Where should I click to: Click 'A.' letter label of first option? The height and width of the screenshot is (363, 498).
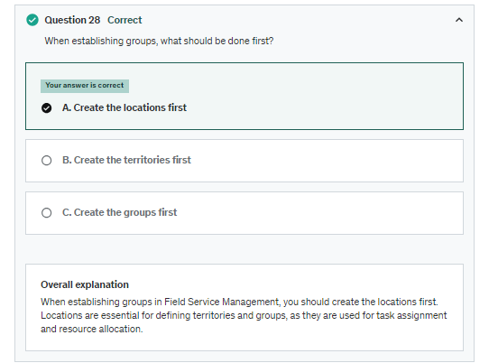(x=67, y=107)
